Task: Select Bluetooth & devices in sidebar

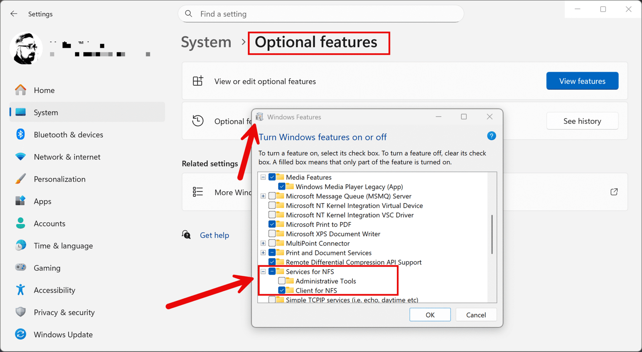Action: 87,135
